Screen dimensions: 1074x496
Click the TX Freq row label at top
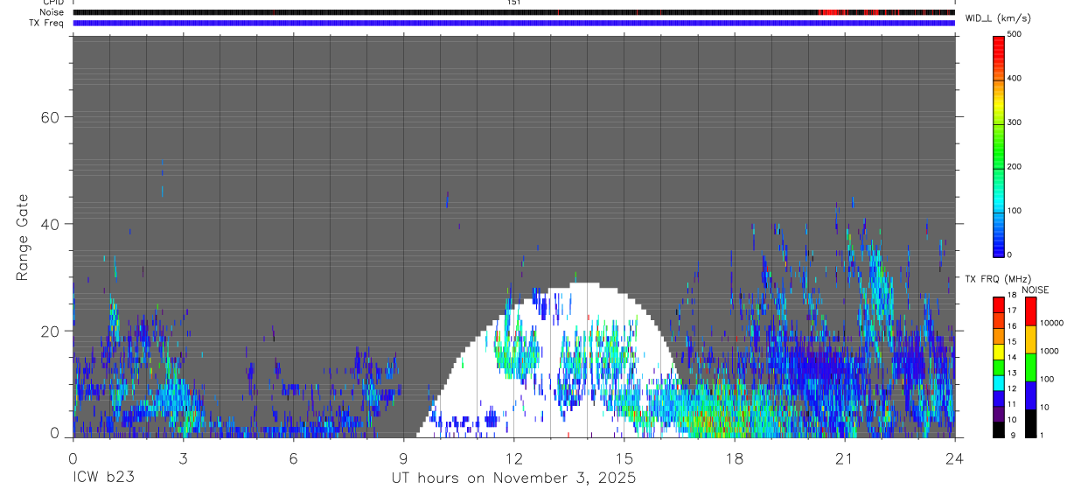pyautogui.click(x=47, y=23)
